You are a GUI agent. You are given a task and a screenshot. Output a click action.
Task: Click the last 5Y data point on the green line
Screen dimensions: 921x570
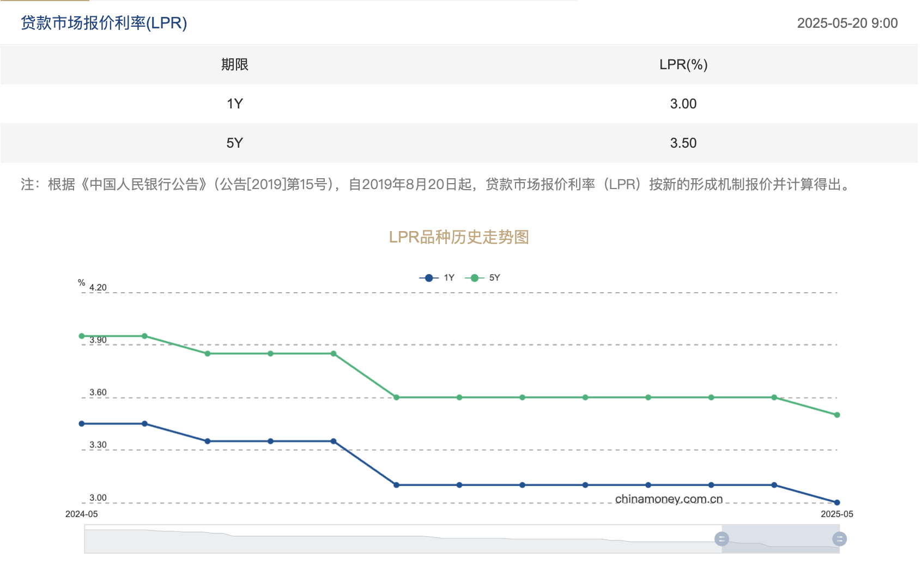[837, 415]
